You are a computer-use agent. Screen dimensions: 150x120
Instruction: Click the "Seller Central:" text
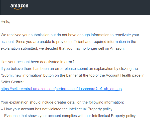(12, 82)
